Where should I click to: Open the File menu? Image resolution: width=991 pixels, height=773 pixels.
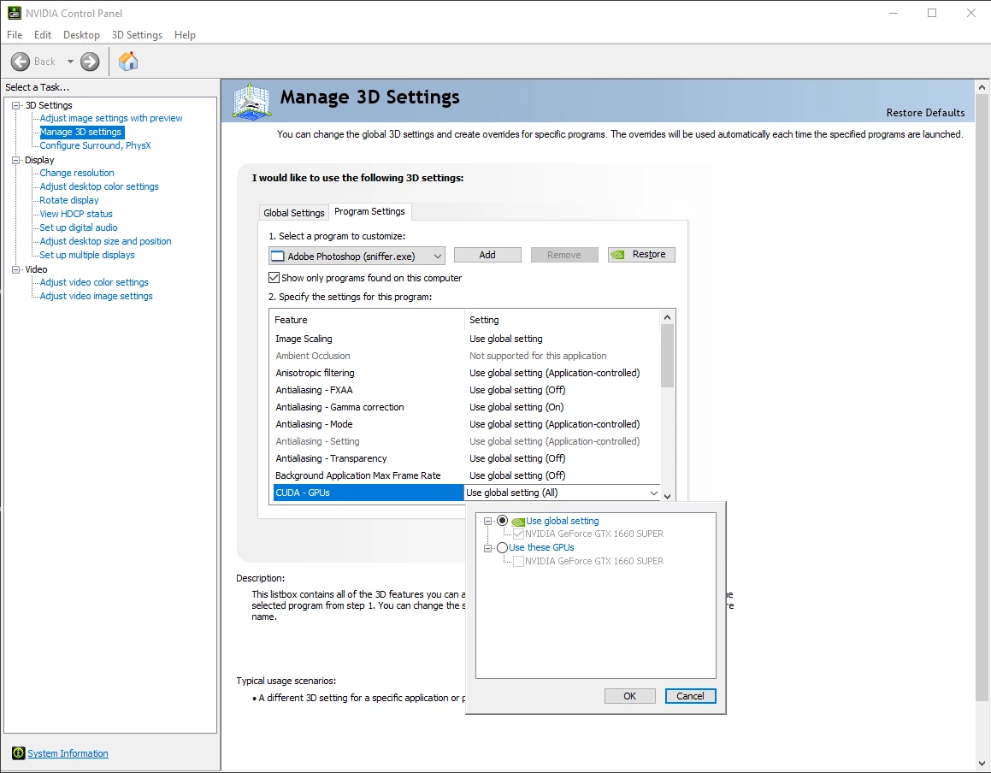tap(15, 35)
